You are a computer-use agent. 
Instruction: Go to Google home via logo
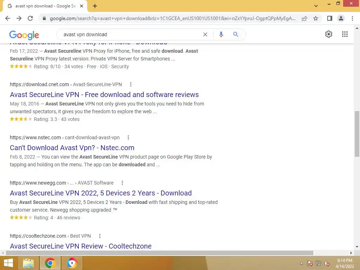pyautogui.click(x=24, y=35)
